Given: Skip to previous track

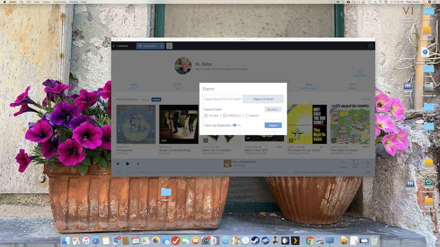Looking at the screenshot, I should (118, 164).
